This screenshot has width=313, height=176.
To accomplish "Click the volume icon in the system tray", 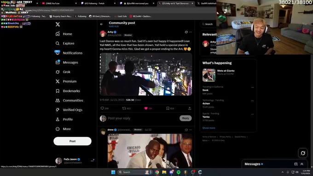I will pos(297,172).
